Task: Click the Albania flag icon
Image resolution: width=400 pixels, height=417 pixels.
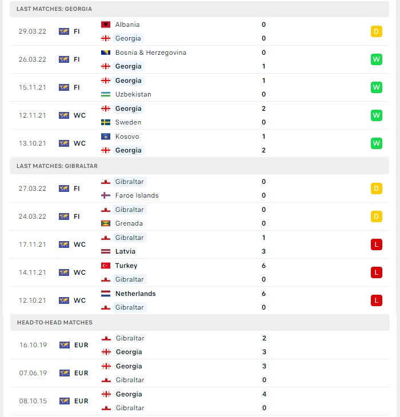Action: coord(106,25)
